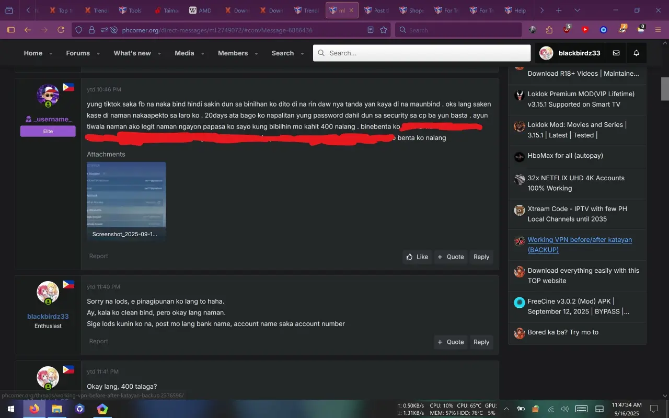Expand the Home menu arrow
The height and width of the screenshot is (418, 669).
click(x=51, y=53)
